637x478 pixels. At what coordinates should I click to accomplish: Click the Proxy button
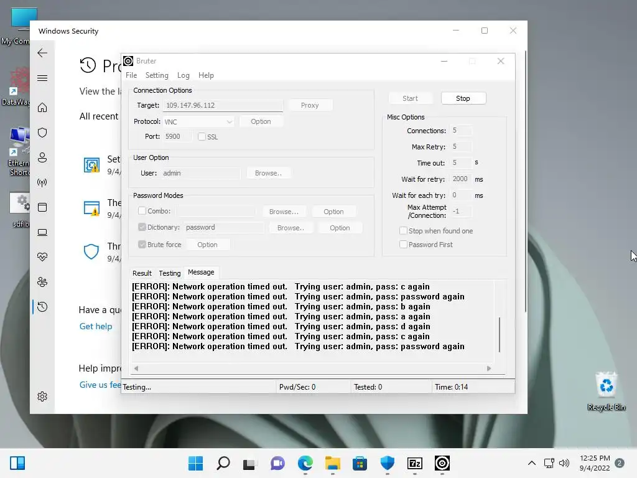pyautogui.click(x=310, y=105)
